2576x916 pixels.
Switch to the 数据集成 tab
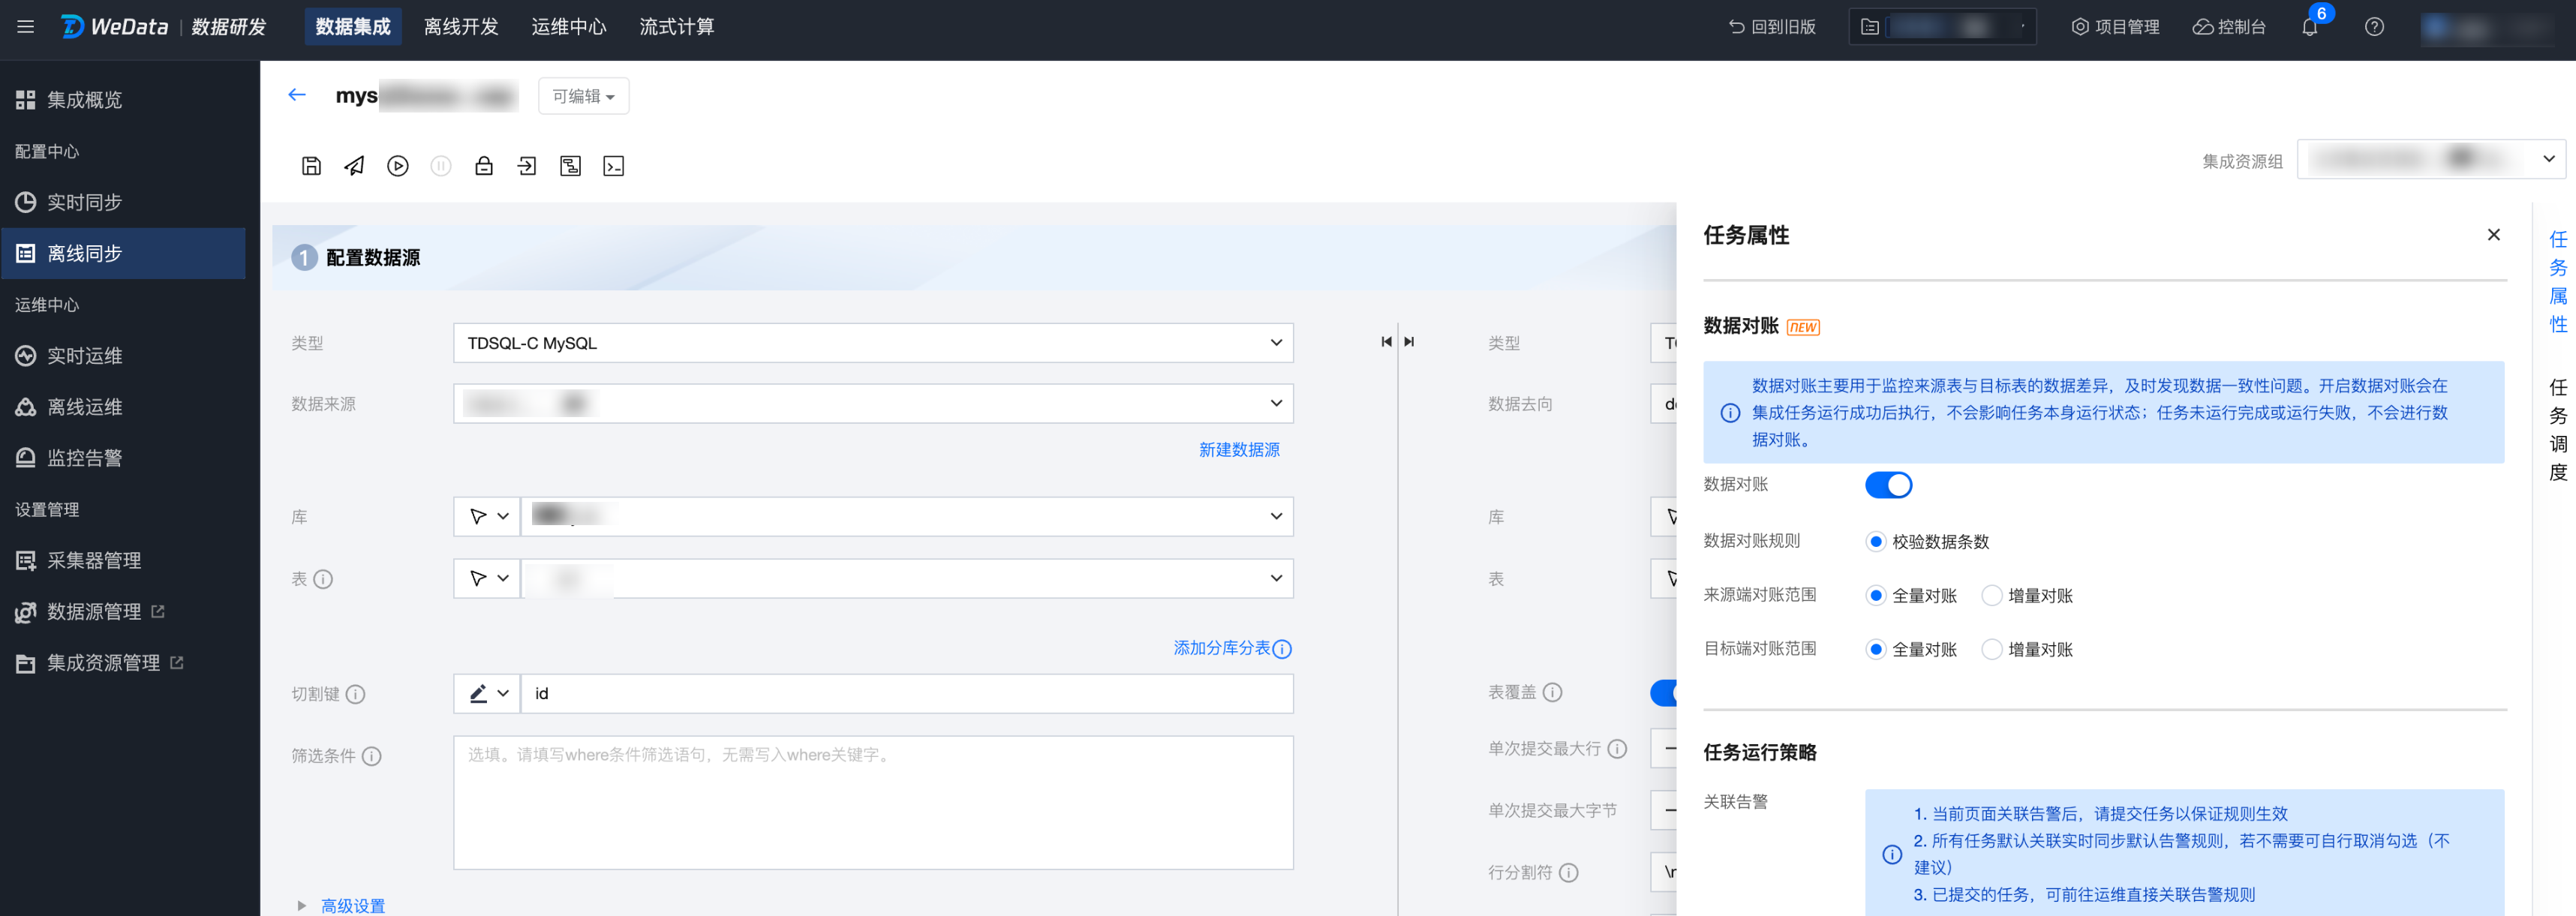coord(353,27)
